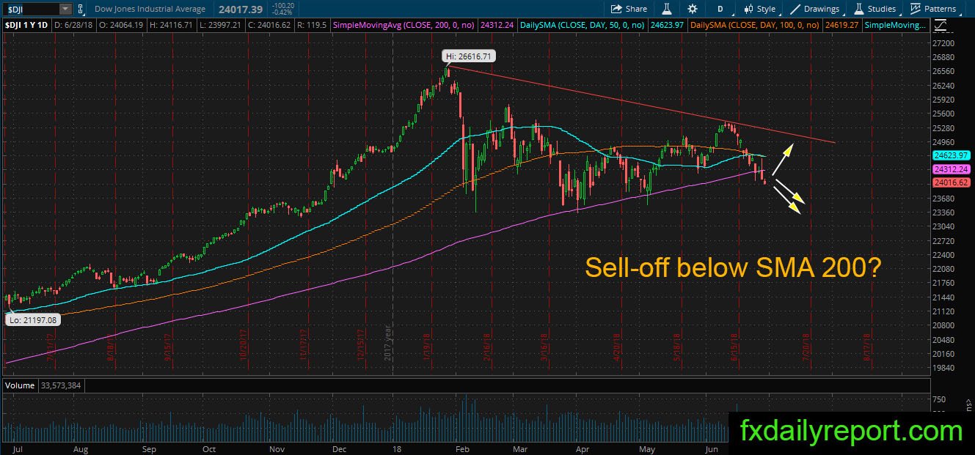The image size is (975, 455).
Task: Collapse the volume subgraph with side arrow
Action: (968, 405)
